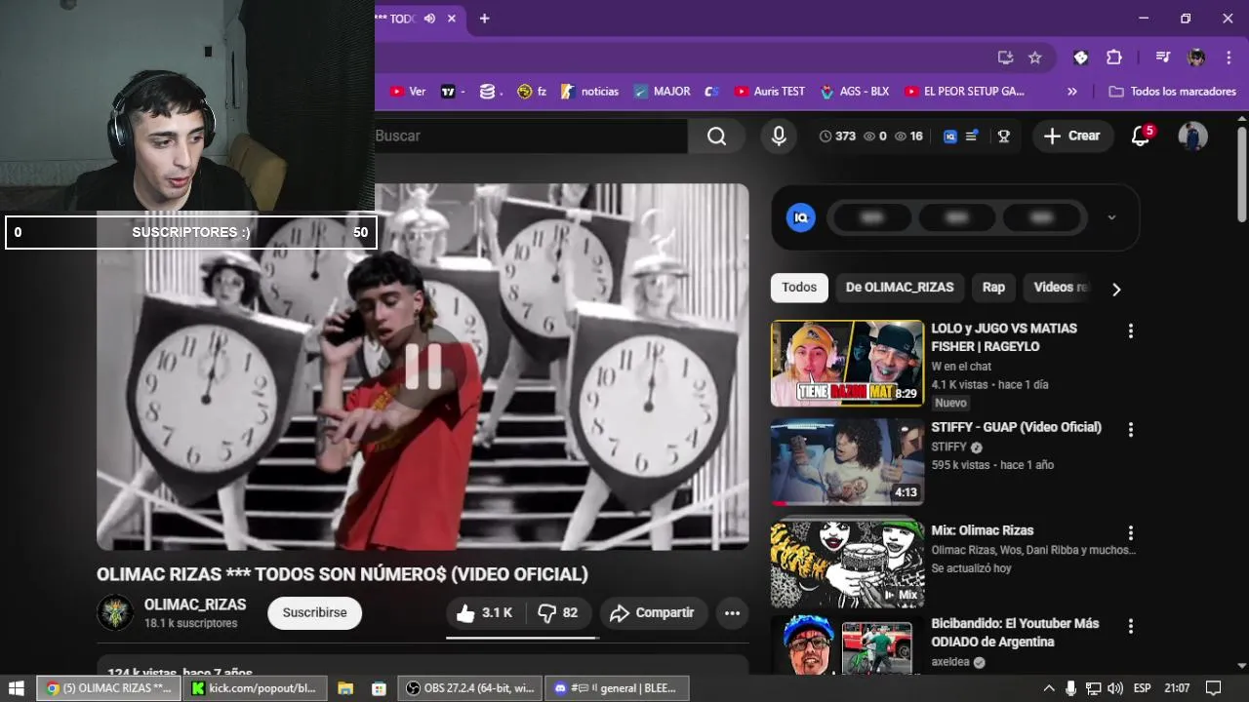Open the taskbar volume speaker icon
This screenshot has height=702, width=1249.
pos(1115,688)
